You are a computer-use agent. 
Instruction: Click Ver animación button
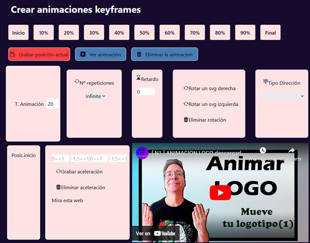click(101, 54)
